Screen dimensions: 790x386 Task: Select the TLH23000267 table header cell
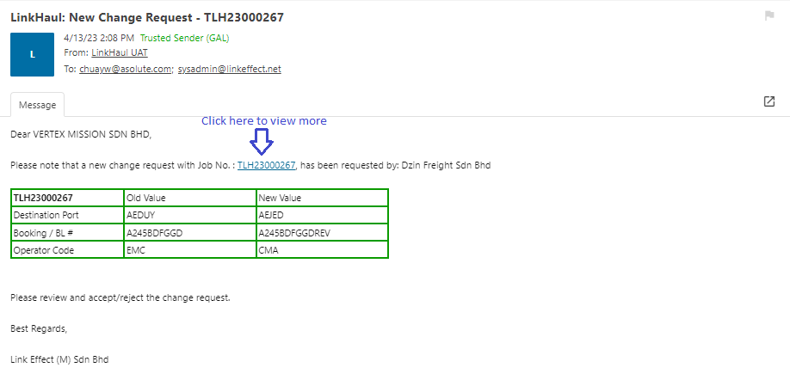coord(43,198)
